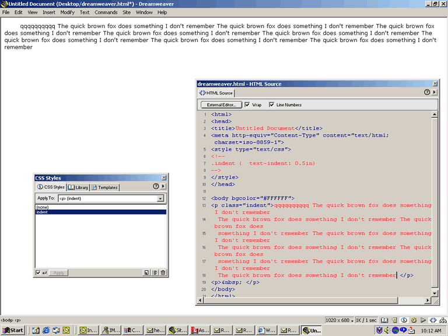Switch to the 'Sit...' taskbar window
448x336 pixels.
(x=177, y=330)
